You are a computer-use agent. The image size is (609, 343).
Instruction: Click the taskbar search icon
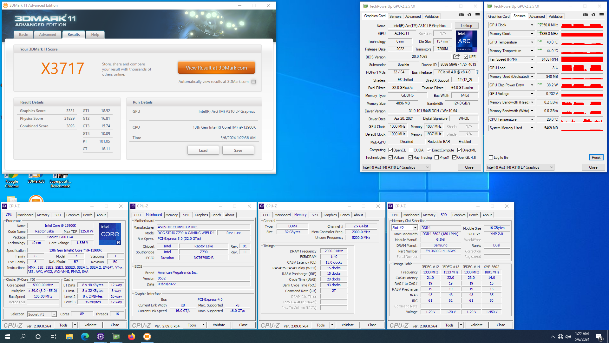click(23, 337)
